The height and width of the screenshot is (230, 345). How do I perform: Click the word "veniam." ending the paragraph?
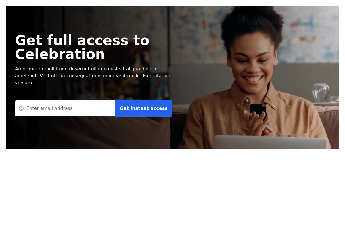point(24,83)
